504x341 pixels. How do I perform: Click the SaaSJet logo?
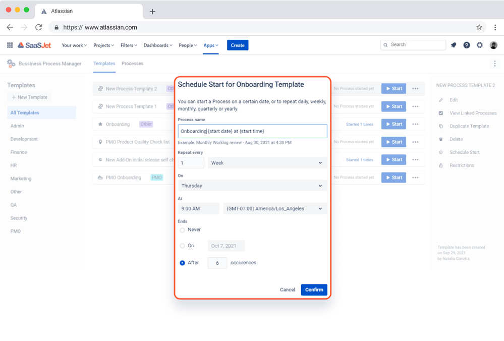[34, 45]
